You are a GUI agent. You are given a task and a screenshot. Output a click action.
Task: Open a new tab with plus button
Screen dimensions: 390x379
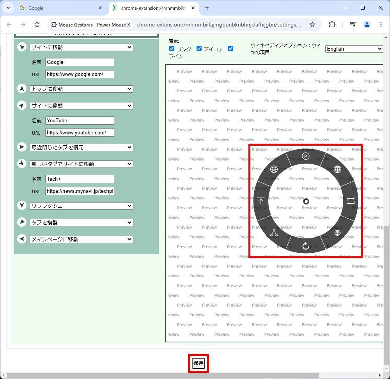point(207,8)
